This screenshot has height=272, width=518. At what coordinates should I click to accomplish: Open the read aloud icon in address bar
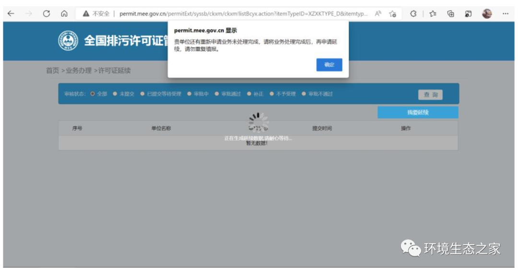click(x=378, y=13)
